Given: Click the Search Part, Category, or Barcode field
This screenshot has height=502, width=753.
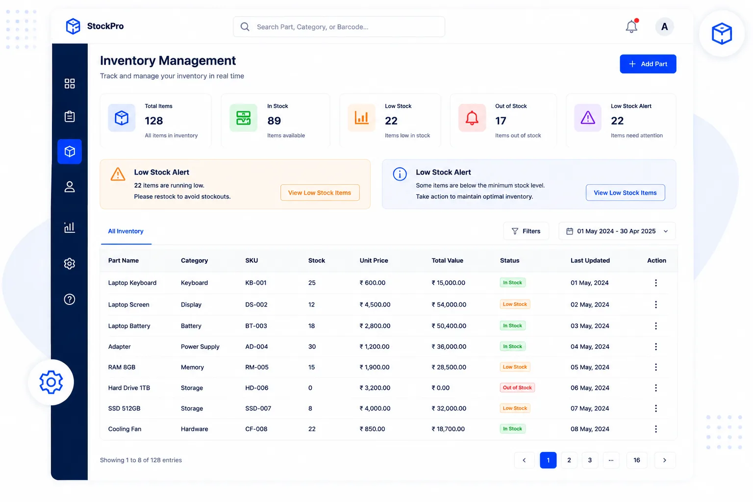Looking at the screenshot, I should [339, 26].
